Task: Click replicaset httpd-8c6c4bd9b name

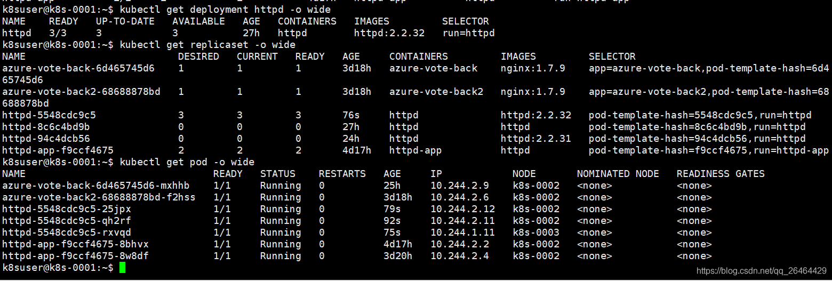Action: 46,127
